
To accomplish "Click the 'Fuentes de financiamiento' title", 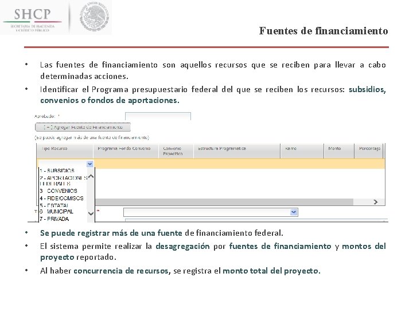I will coord(324,31).
